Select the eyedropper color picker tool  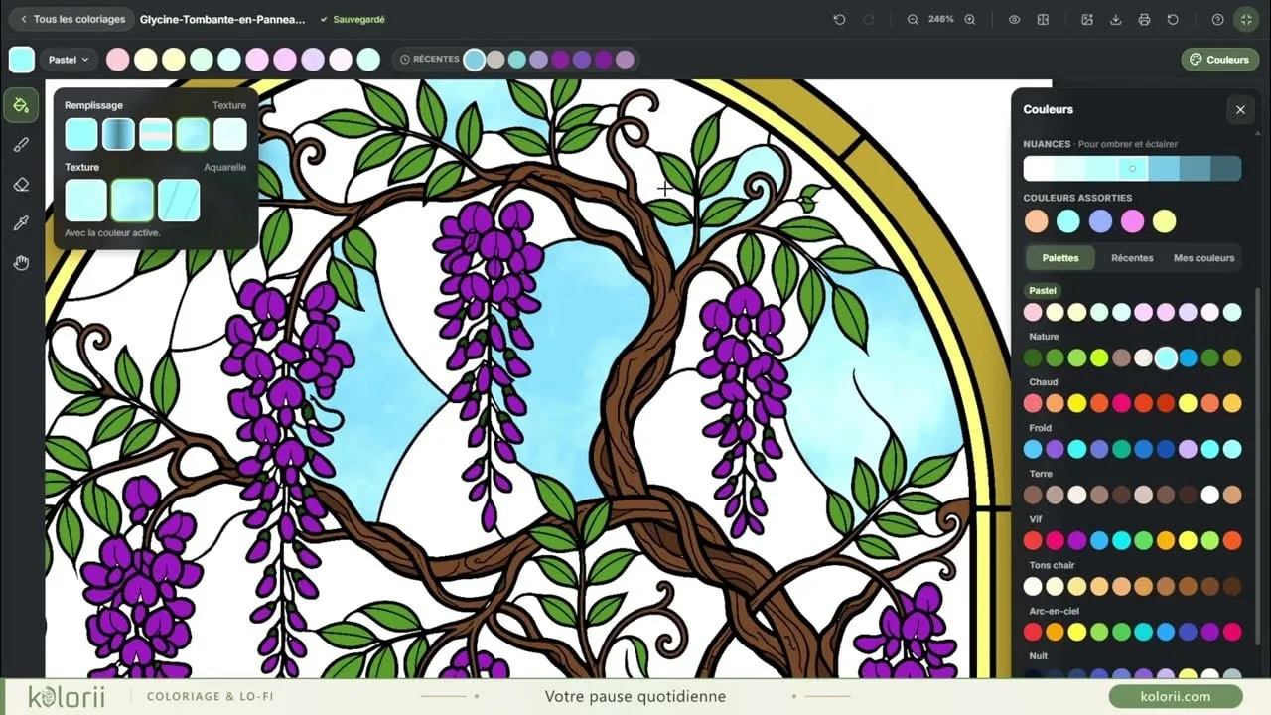click(21, 223)
